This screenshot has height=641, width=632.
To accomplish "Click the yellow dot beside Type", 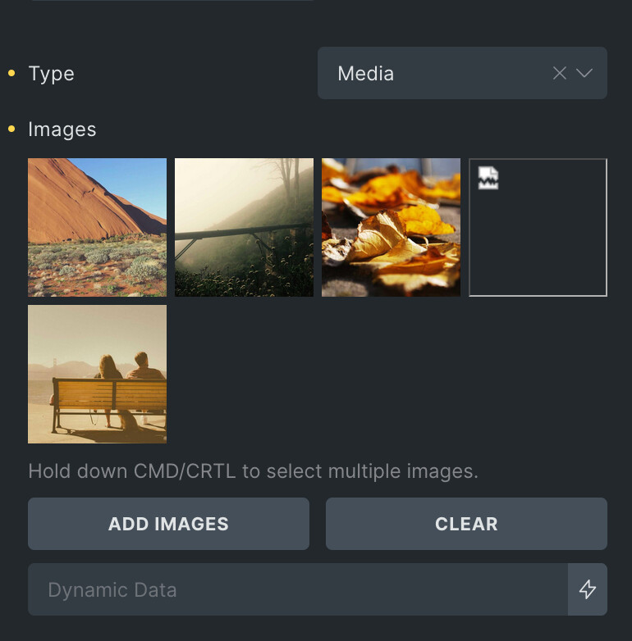I will pos(11,74).
